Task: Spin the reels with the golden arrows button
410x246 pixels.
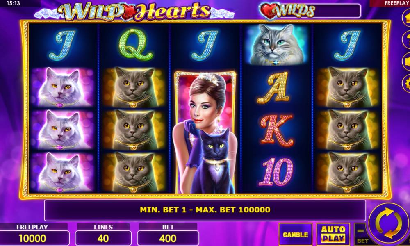Action: coord(389,224)
